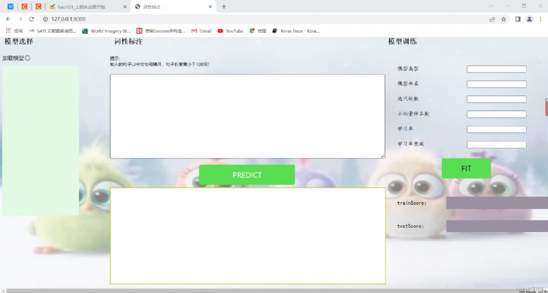Bookmark this page with the star icon
This screenshot has height=293, width=548.
(x=503, y=19)
